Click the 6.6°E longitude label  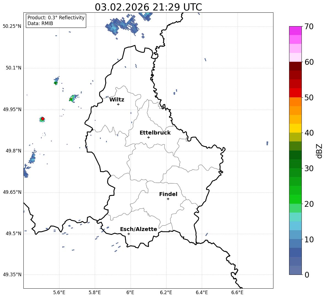(x=237, y=292)
